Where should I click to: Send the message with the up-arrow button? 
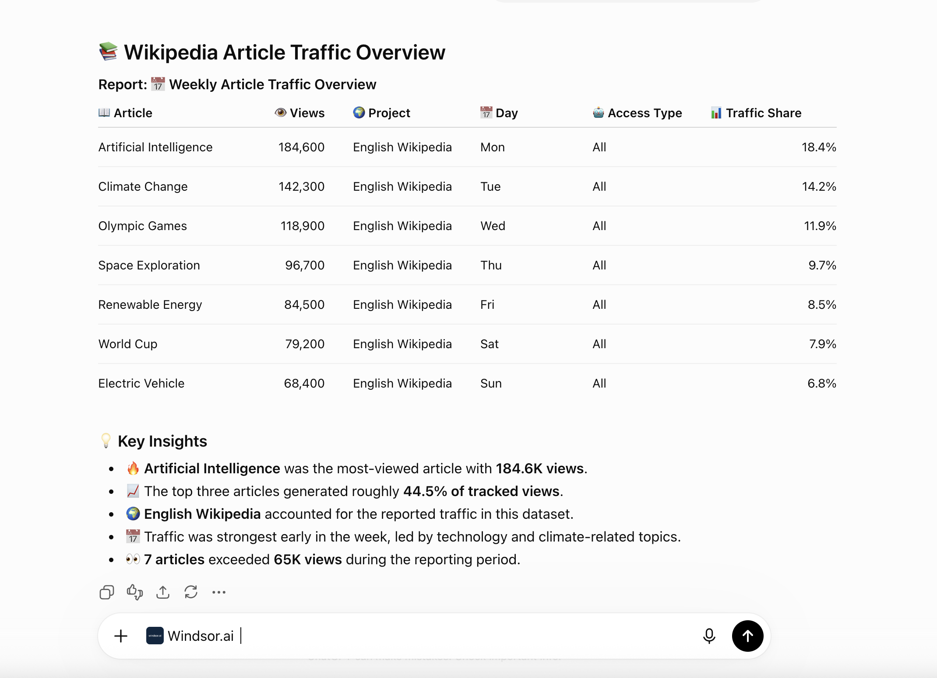pyautogui.click(x=747, y=636)
